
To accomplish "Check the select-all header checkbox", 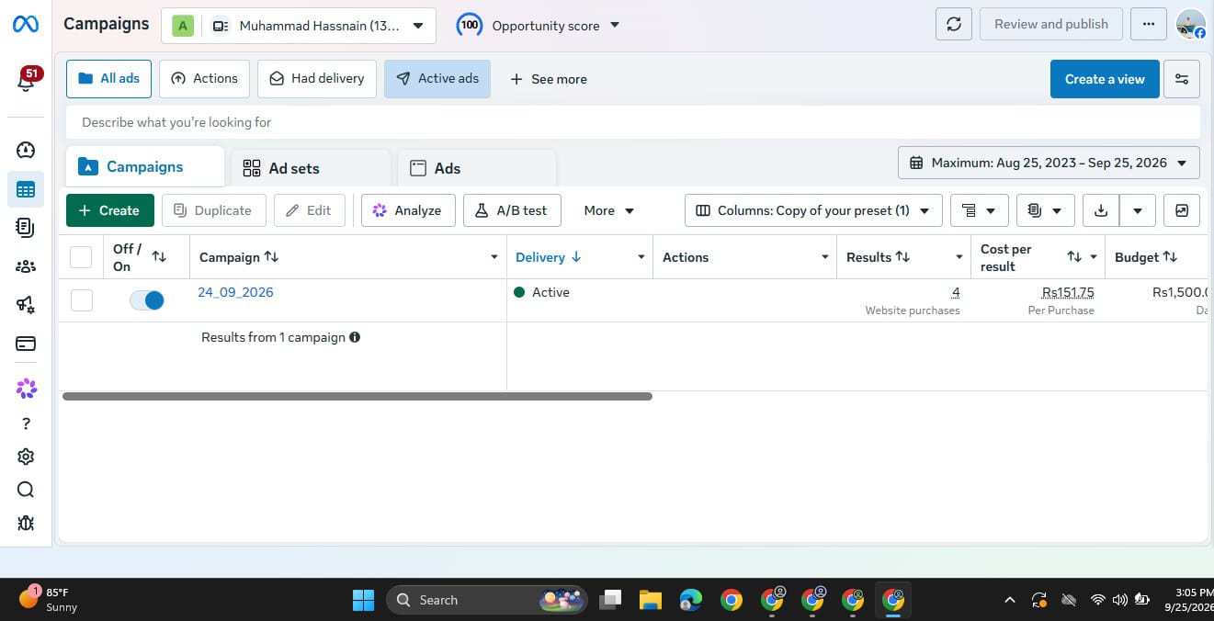I will click(x=81, y=257).
